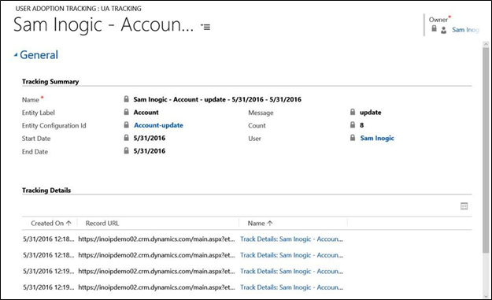The height and width of the screenshot is (300, 492).
Task: Click the owner person icon in header
Action: [x=443, y=30]
